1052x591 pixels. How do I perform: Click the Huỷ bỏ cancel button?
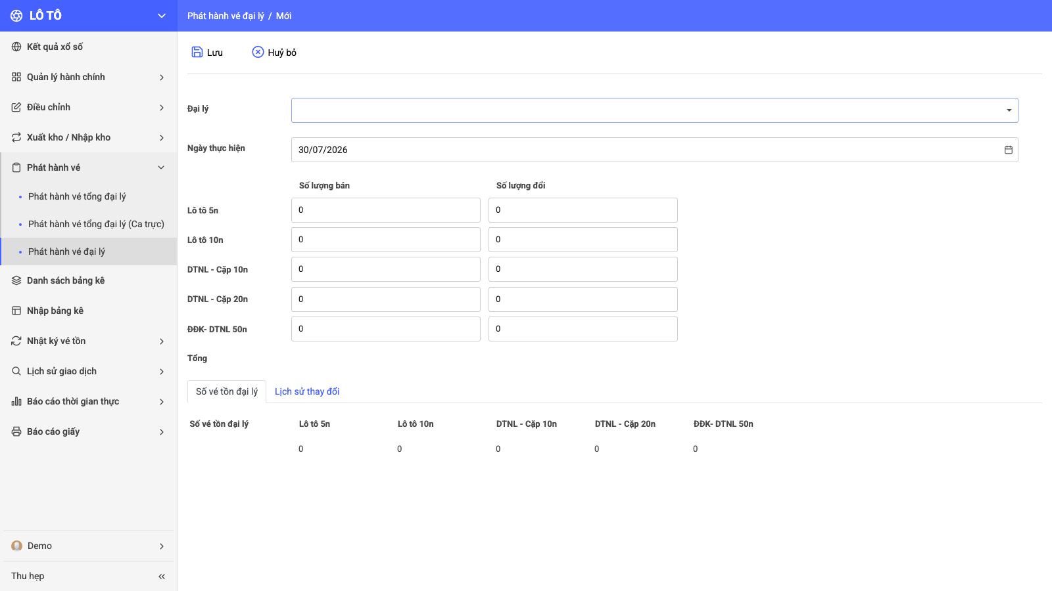pyautogui.click(x=274, y=52)
